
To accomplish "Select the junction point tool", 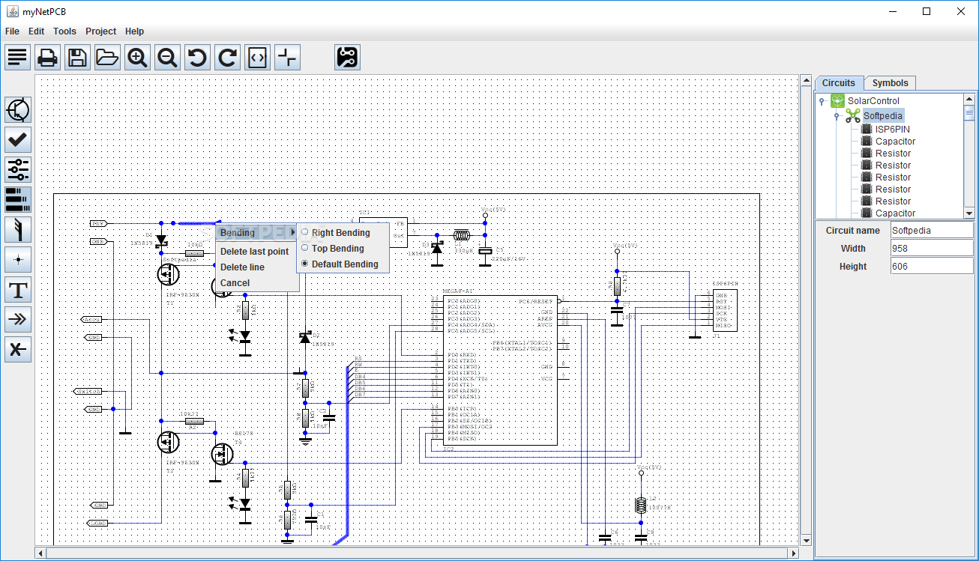I will 18,259.
